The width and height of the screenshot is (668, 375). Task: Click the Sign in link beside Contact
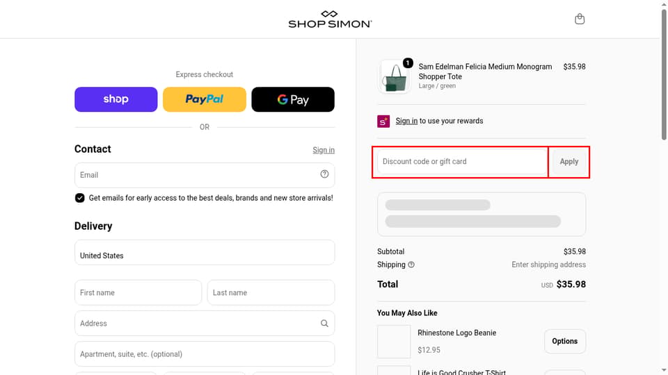324,150
